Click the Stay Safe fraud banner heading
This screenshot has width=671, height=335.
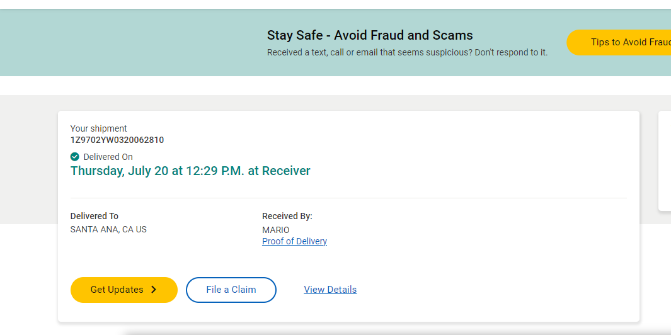(x=370, y=35)
